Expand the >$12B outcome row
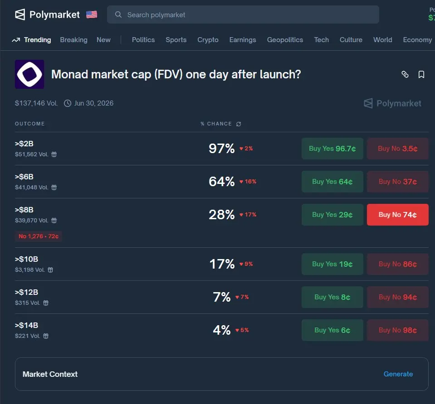This screenshot has height=404, width=435. (222, 297)
